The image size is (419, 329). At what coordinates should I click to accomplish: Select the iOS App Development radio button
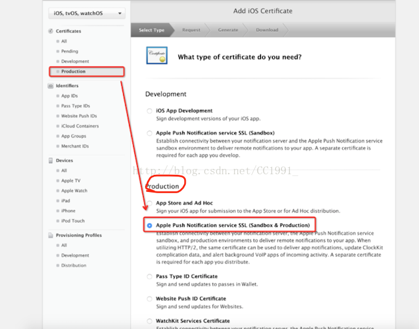[149, 111]
